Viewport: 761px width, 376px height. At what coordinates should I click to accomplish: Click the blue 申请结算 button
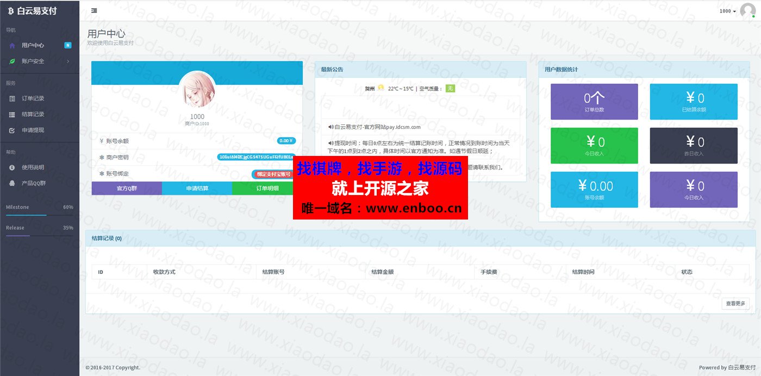pyautogui.click(x=197, y=188)
